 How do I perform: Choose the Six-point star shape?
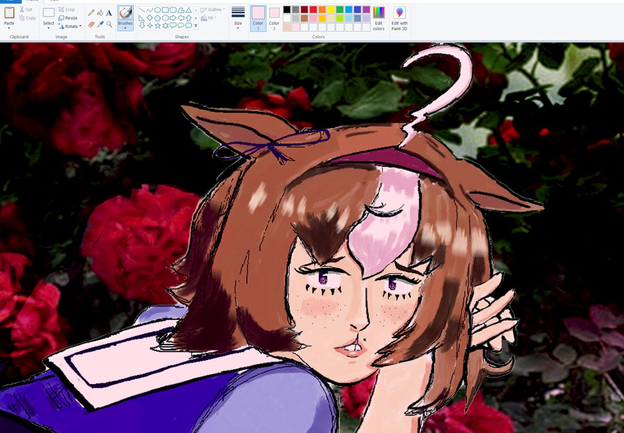coord(165,26)
